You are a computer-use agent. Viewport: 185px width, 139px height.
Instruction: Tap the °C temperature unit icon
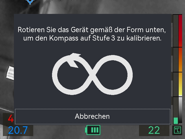coord(177,130)
